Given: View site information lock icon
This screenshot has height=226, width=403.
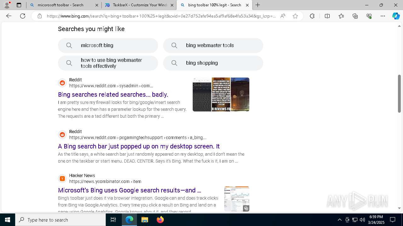Looking at the screenshot, I should pyautogui.click(x=39, y=16).
